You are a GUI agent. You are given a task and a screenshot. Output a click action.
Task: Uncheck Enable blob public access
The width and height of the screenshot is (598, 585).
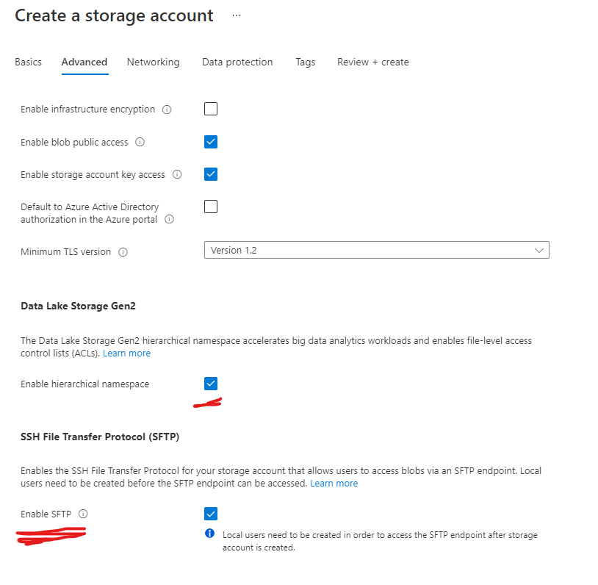click(x=211, y=142)
